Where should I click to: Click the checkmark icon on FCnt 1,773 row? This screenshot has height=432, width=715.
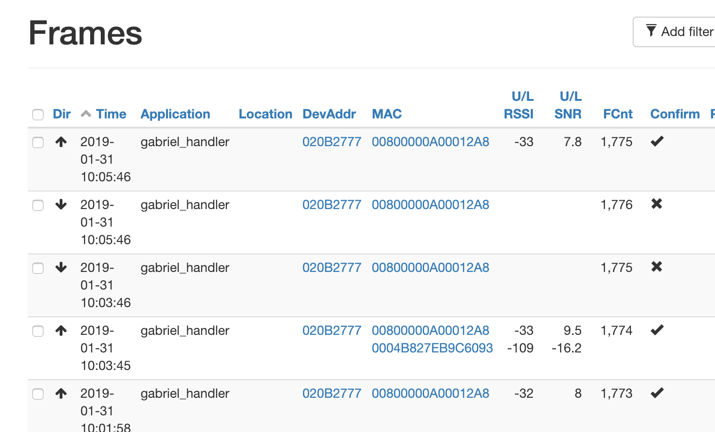[657, 393]
